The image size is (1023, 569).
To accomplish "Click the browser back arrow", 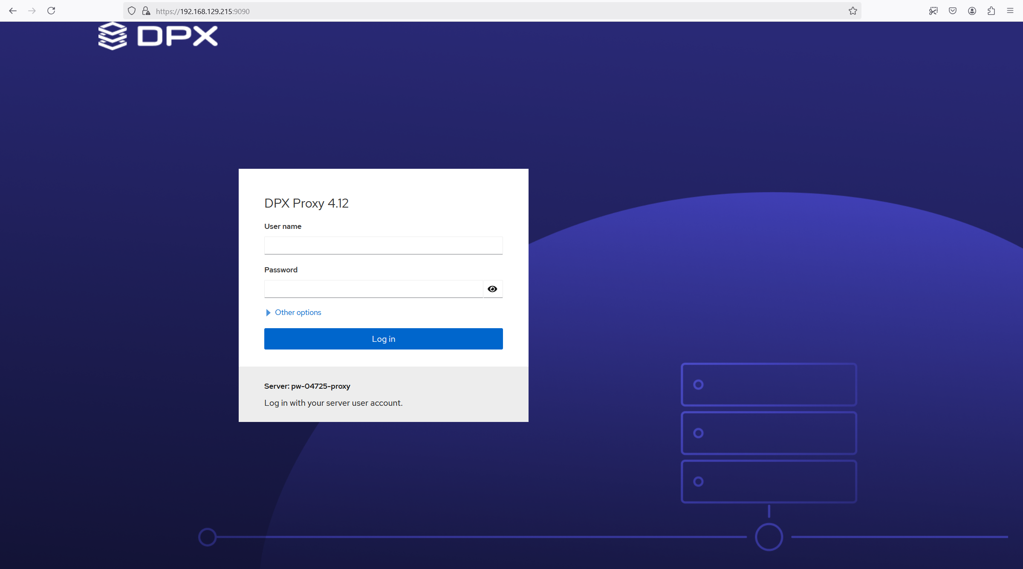I will pyautogui.click(x=13, y=11).
